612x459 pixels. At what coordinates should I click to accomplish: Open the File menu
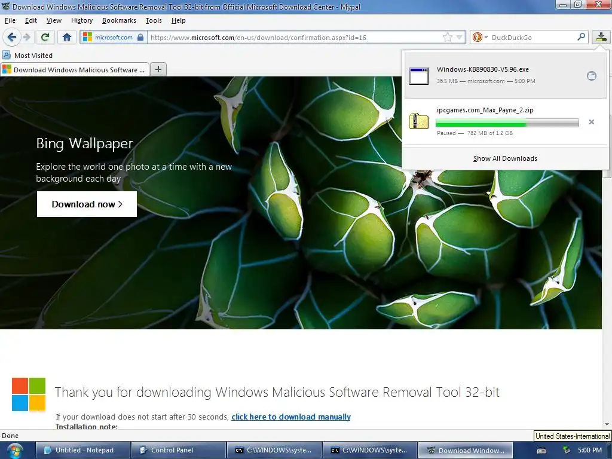tap(10, 20)
